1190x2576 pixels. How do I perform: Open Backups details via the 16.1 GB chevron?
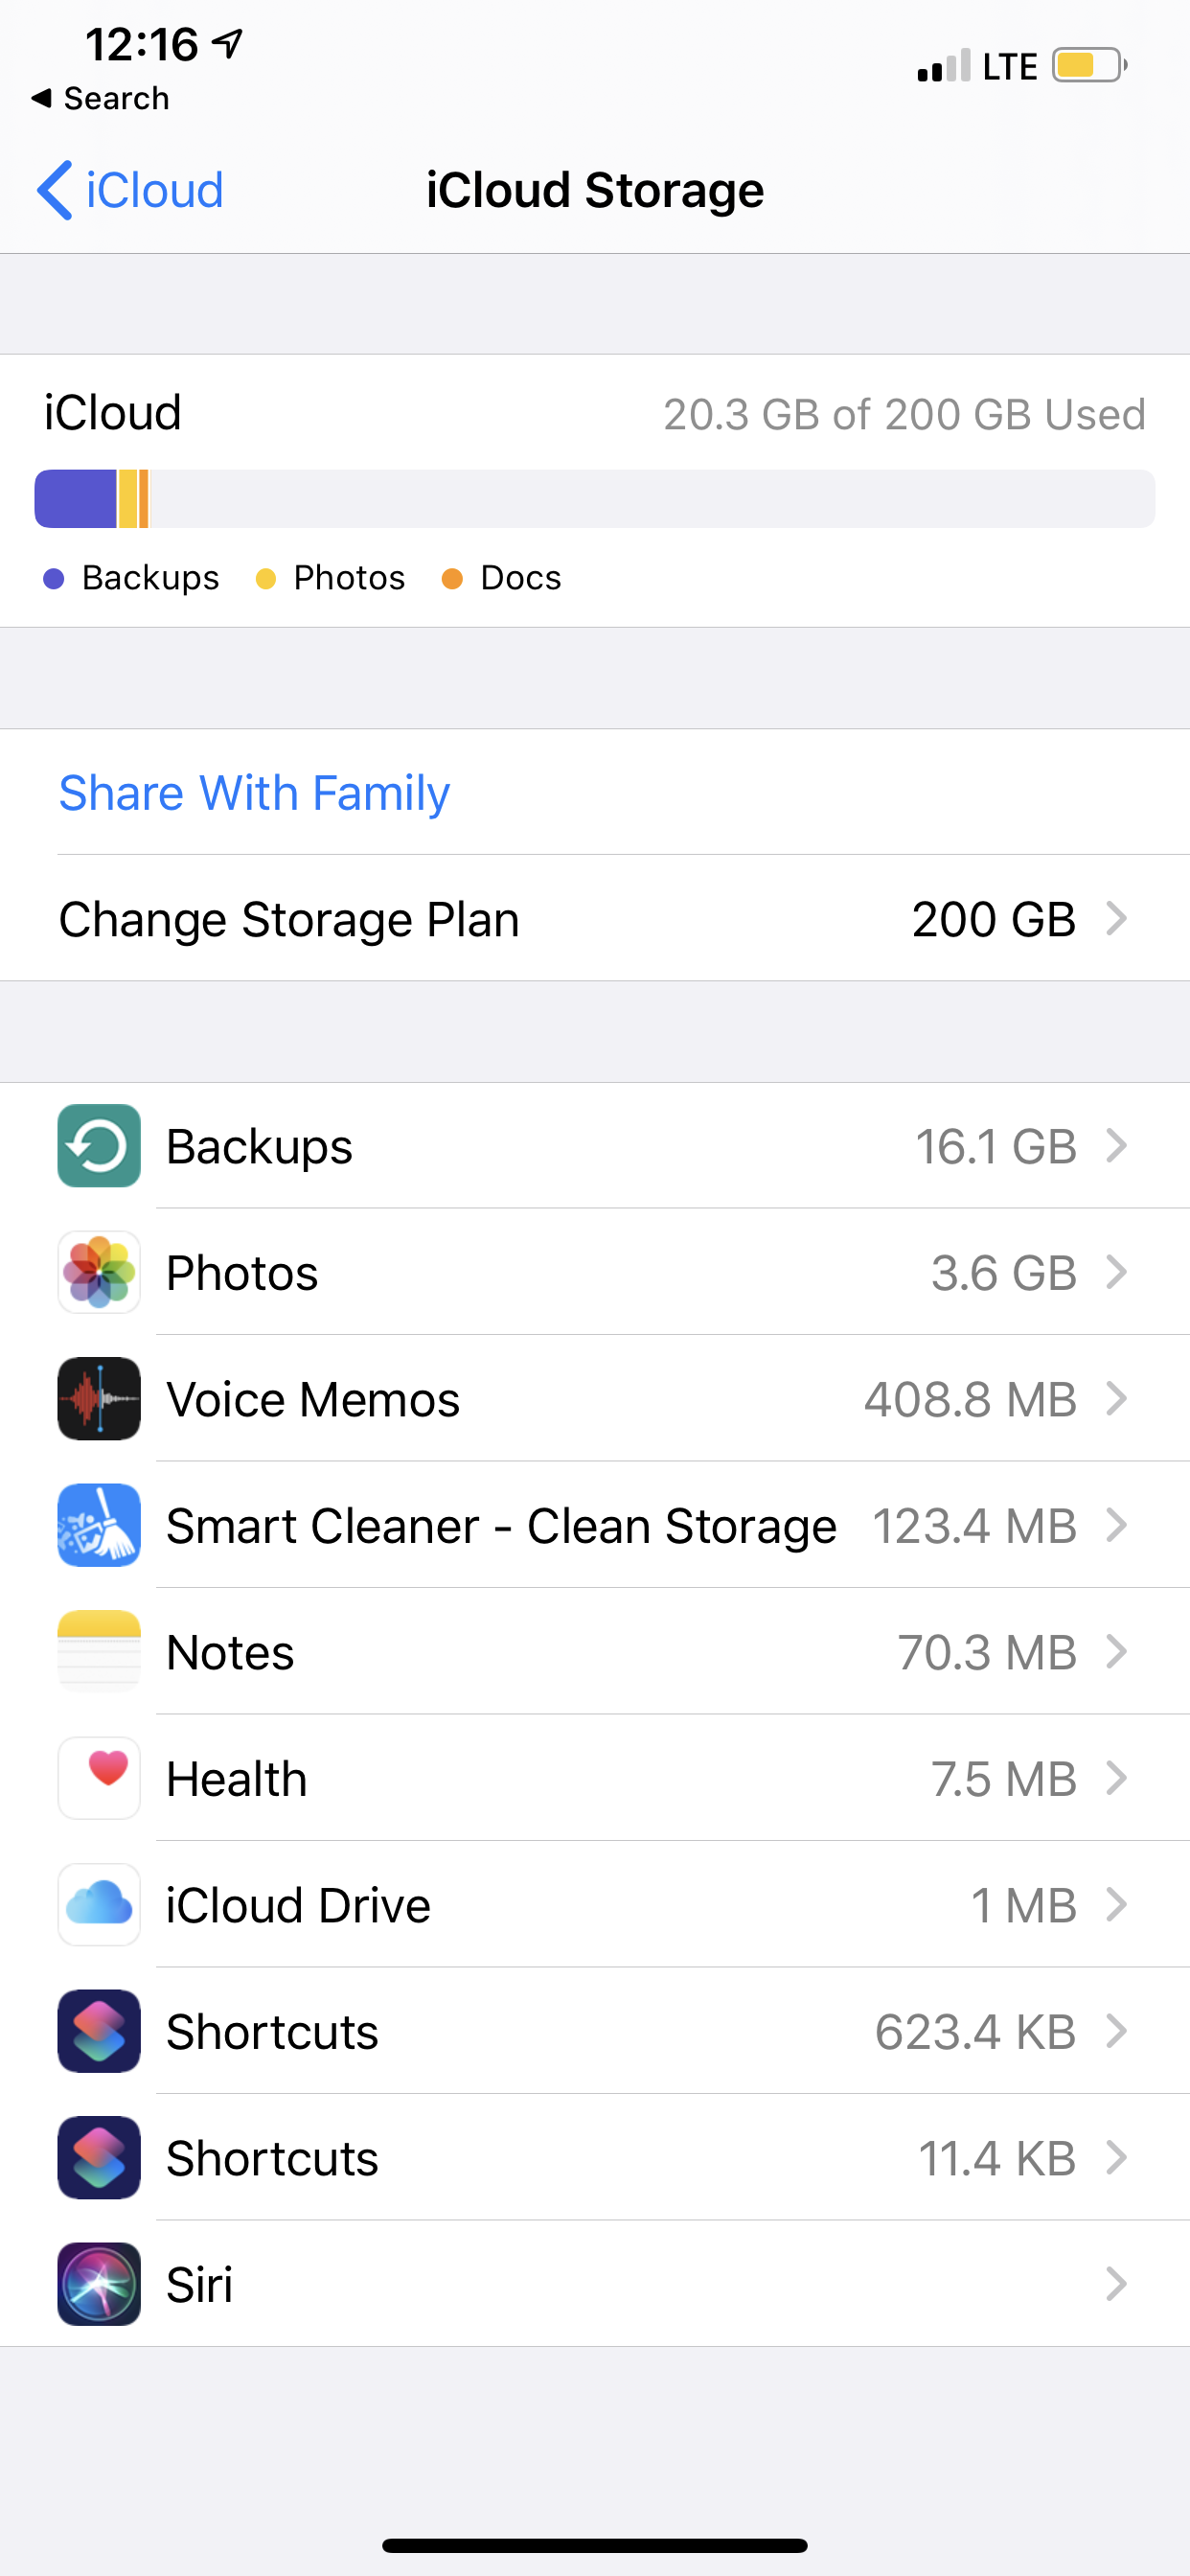[1116, 1145]
